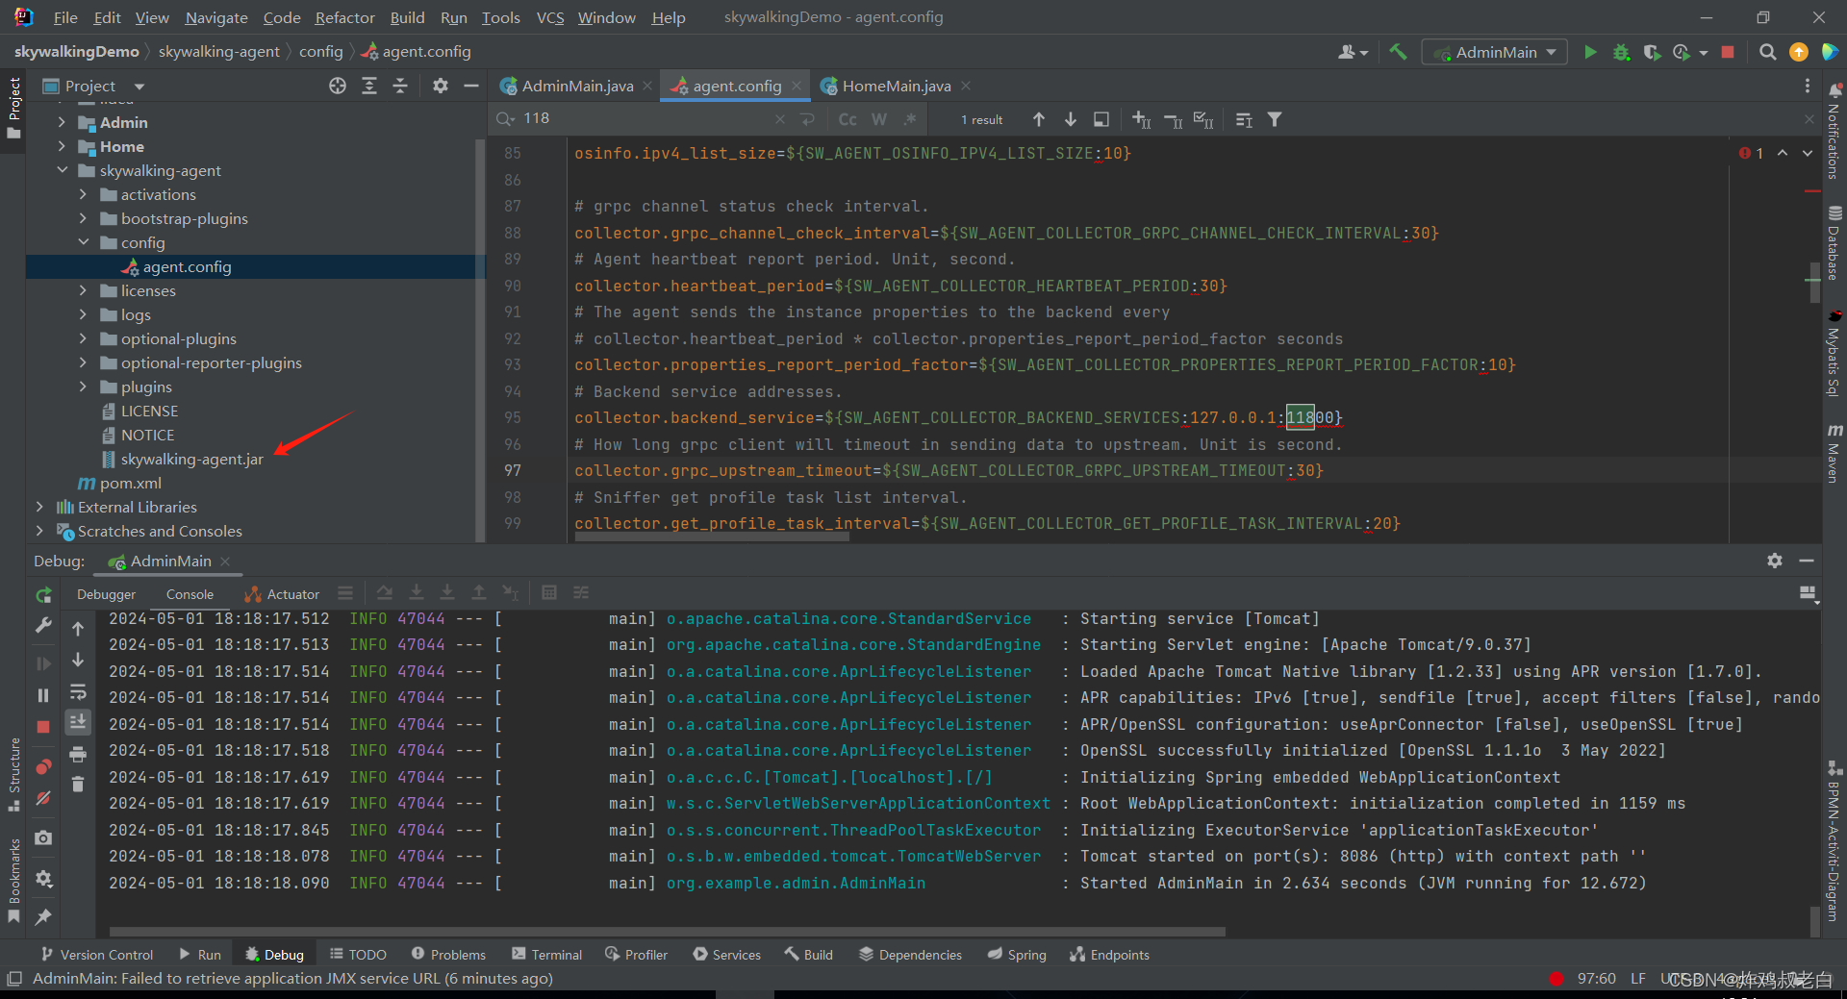This screenshot has width=1847, height=999.
Task: Jump to previous console stack trace with the up arrow
Action: 78,629
